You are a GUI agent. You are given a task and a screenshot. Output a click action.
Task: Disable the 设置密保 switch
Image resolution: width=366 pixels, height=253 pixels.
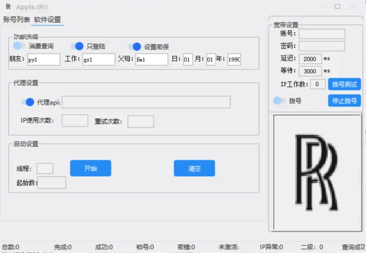135,47
